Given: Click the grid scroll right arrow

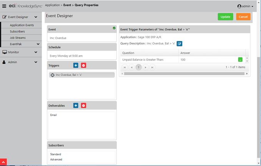Looking at the screenshot, I should (x=247, y=74).
